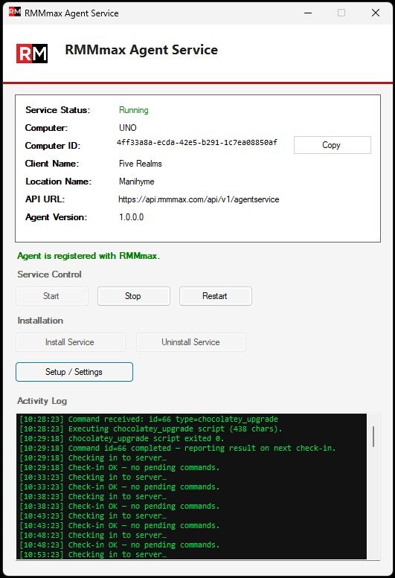The width and height of the screenshot is (395, 578).
Task: Click the RMMmax Agent Service header title
Action: (x=141, y=50)
